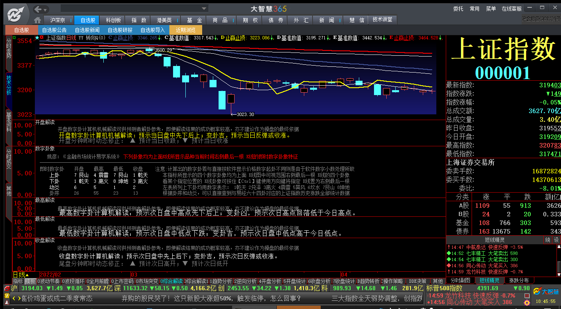Open the 涨跌分布 bottom tab
This screenshot has height=309, width=561.
(x=519, y=280)
